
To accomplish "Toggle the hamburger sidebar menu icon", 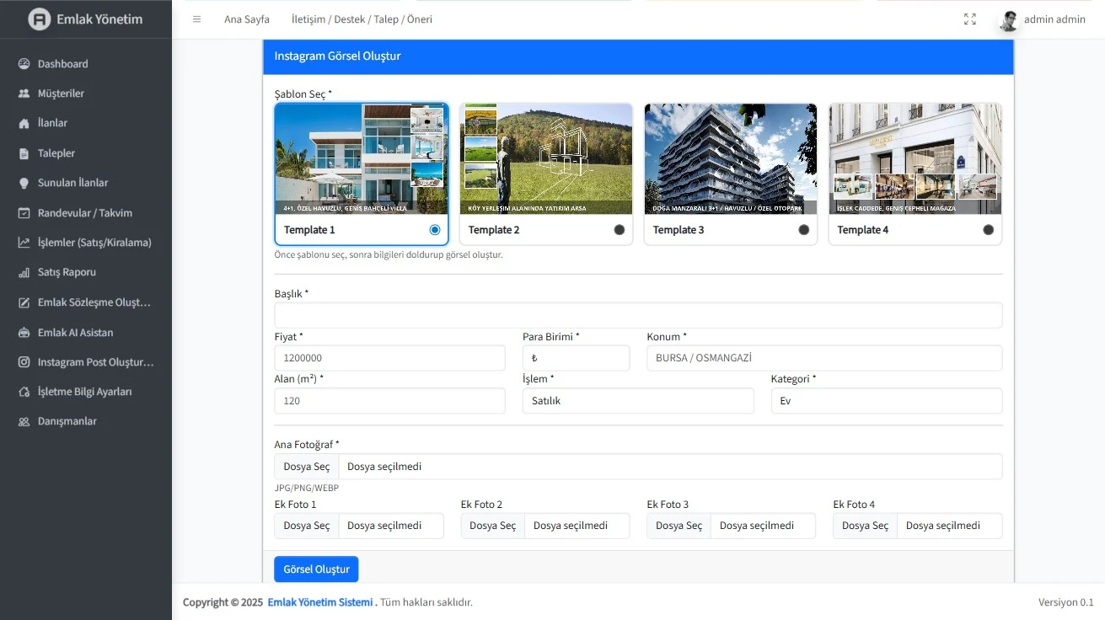I will [x=196, y=19].
